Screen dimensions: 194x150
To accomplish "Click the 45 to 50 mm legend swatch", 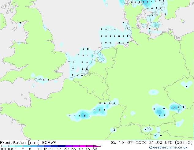I will pos(90,146).
